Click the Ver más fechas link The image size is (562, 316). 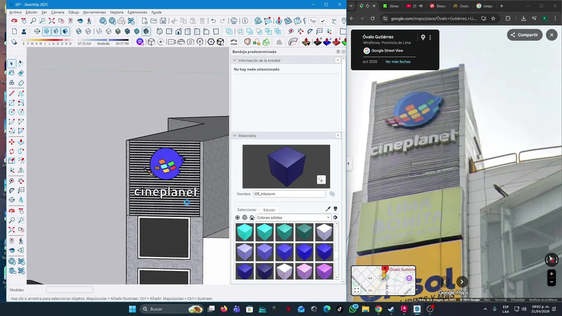click(398, 62)
